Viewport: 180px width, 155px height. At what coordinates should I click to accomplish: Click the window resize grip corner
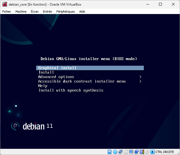click(178, 153)
